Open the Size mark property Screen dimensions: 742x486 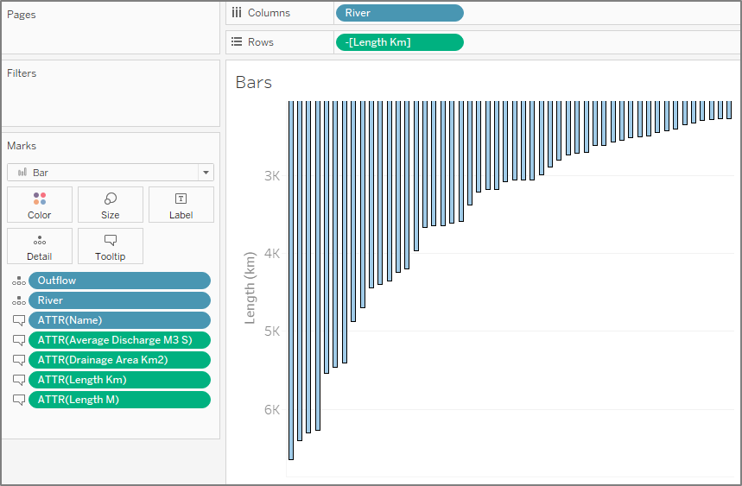111,205
